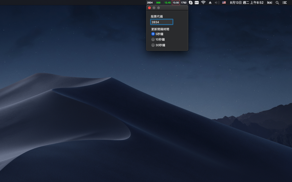The image size is (292, 182).
Task: Click the 1792 value in menu bar
Action: pos(184,3)
